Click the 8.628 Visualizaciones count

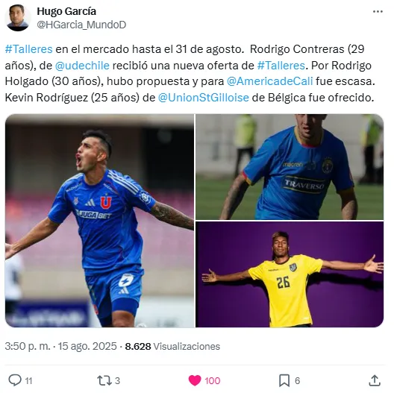(172, 346)
